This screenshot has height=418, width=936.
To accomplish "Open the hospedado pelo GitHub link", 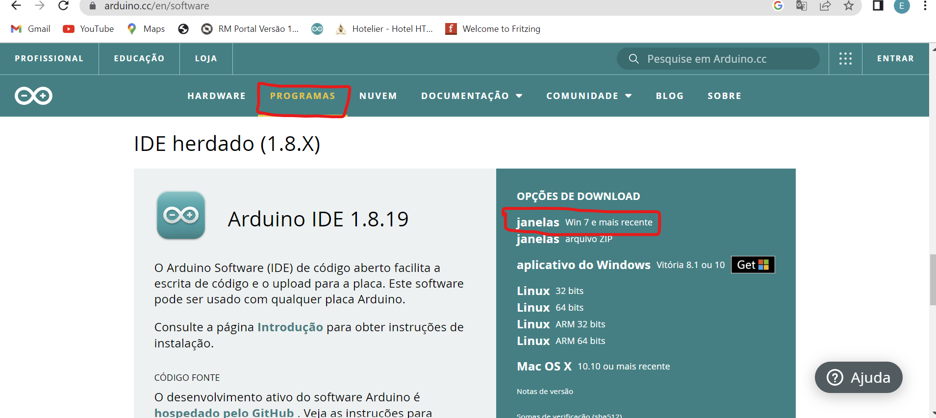I will tap(224, 413).
